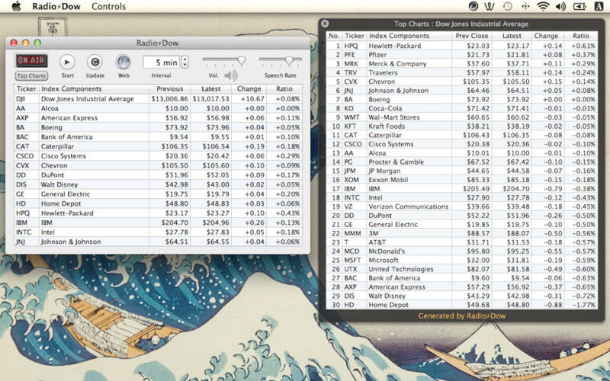
Task: Click Kraft Foods in Top Charts
Action: 387,126
